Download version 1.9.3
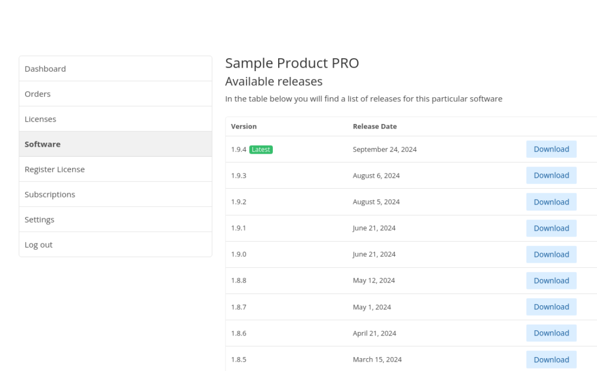The height and width of the screenshot is (371, 597). tap(551, 175)
